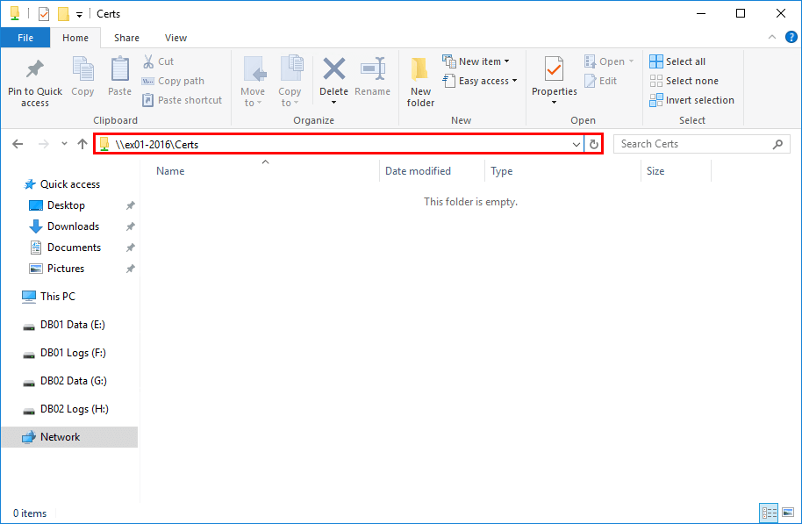Click the Copy ribbon button
802x524 pixels.
(x=82, y=76)
